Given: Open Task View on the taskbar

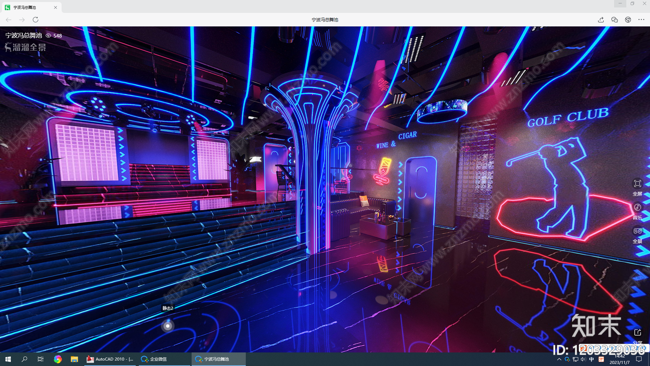Looking at the screenshot, I should pos(41,359).
